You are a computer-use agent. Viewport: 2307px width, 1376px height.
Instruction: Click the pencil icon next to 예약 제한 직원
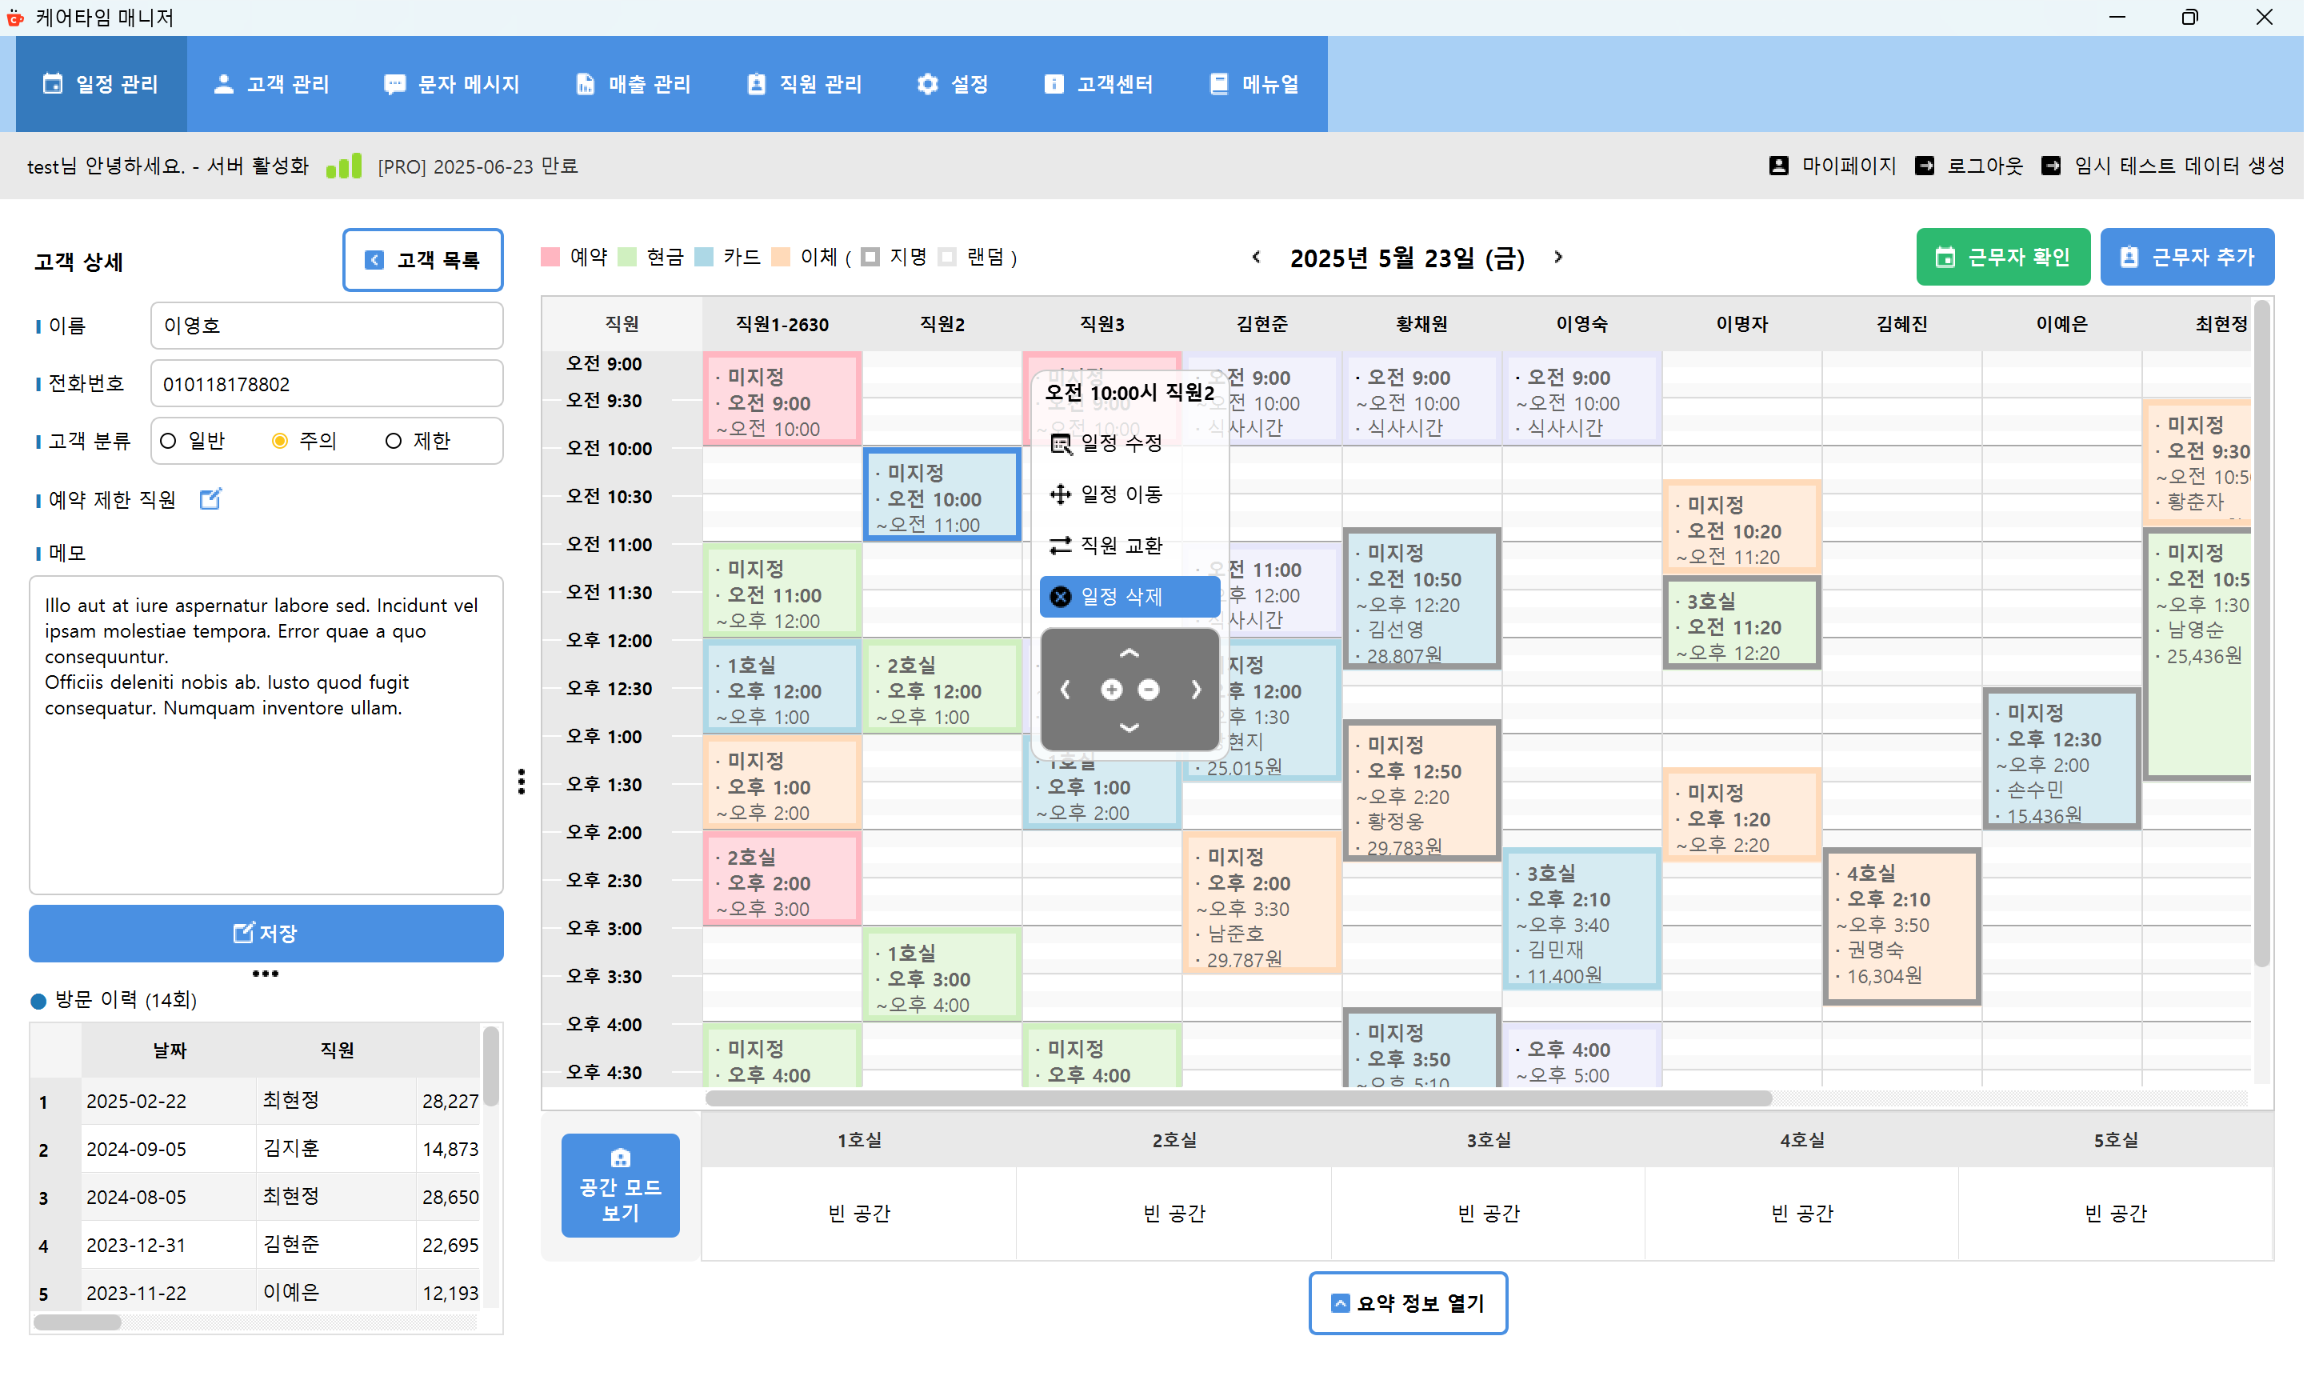coord(210,499)
